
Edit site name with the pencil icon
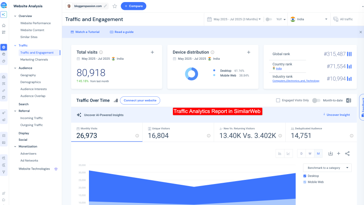tap(105, 6)
